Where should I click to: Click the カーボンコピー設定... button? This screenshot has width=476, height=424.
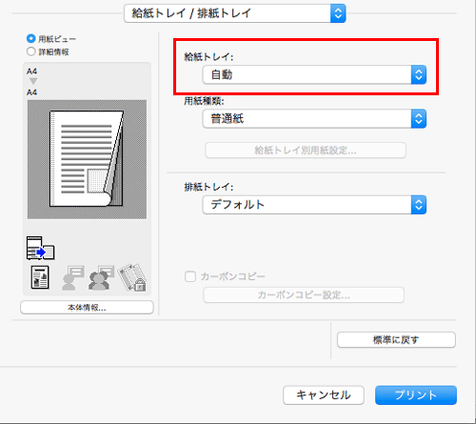click(x=304, y=295)
